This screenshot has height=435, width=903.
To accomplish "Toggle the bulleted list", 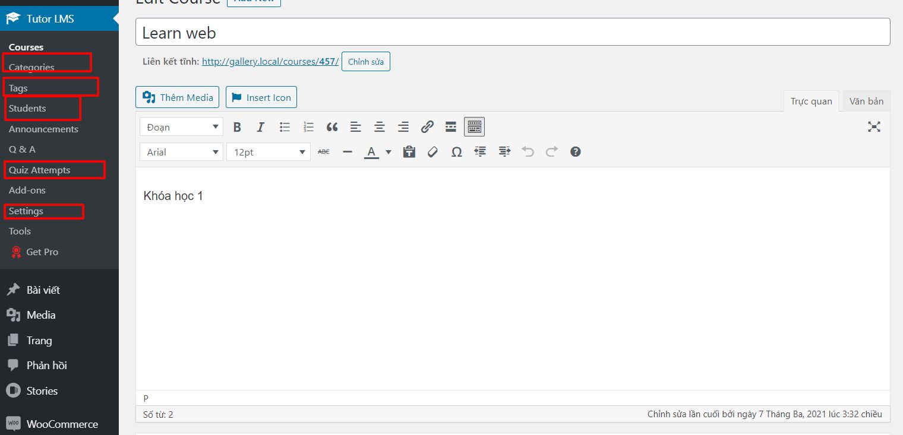I will (285, 127).
